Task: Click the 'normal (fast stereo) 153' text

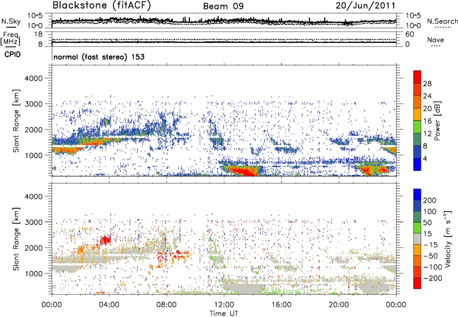Action: pyautogui.click(x=99, y=57)
